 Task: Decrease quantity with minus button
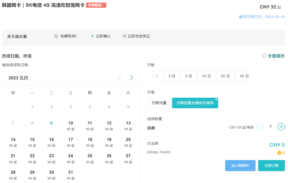pos(260,127)
